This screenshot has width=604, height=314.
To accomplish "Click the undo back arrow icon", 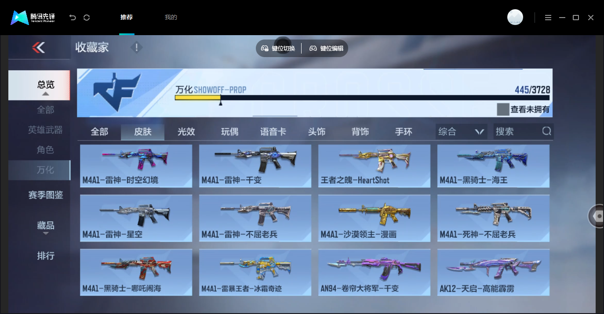I will [x=73, y=18].
